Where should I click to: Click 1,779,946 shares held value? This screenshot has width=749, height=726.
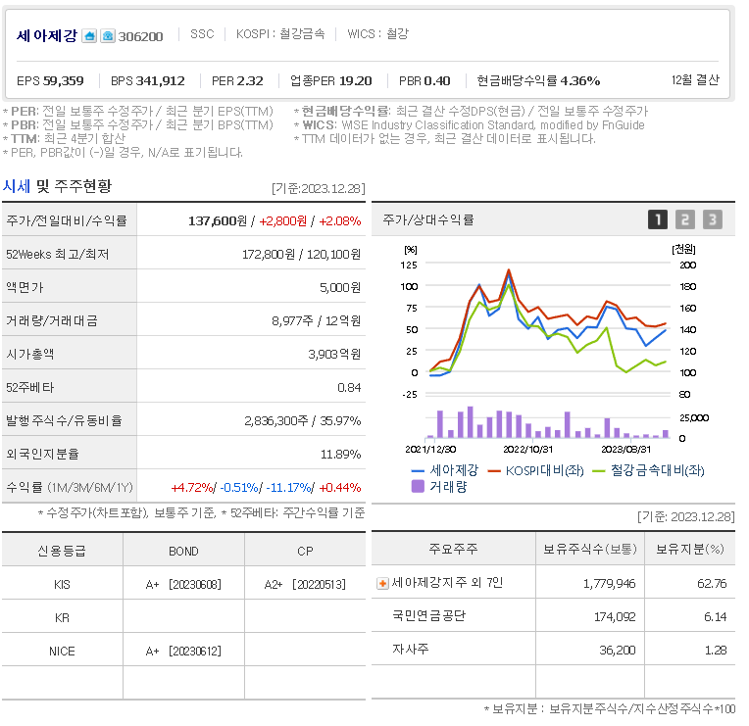point(610,584)
